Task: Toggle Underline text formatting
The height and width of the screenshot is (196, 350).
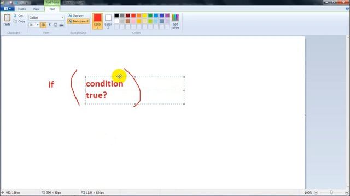Action: (x=55, y=25)
